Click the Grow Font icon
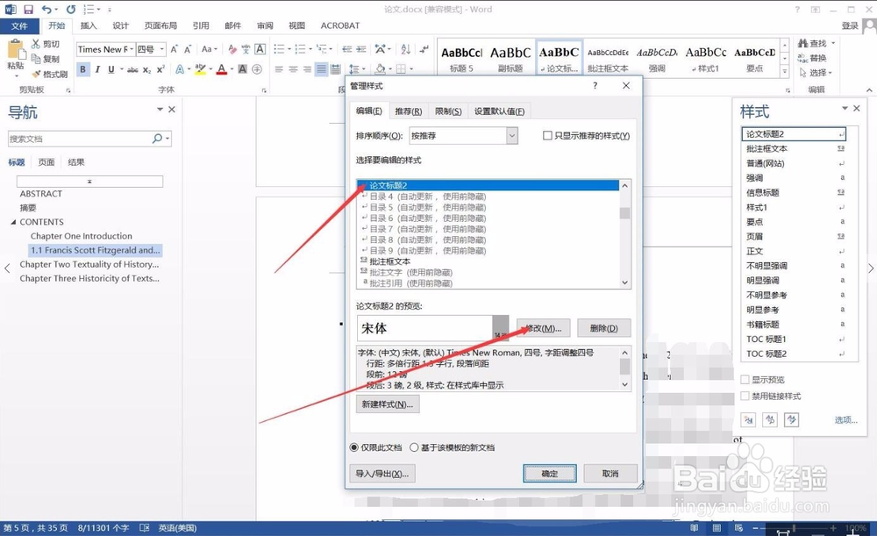Screen dimensions: 877x536 tap(174, 49)
